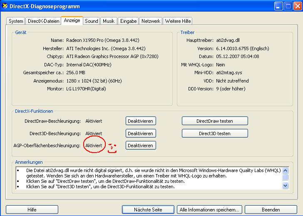Select the Anzeige tab
Image resolution: width=303 pixels, height=216 pixels.
pos(72,20)
